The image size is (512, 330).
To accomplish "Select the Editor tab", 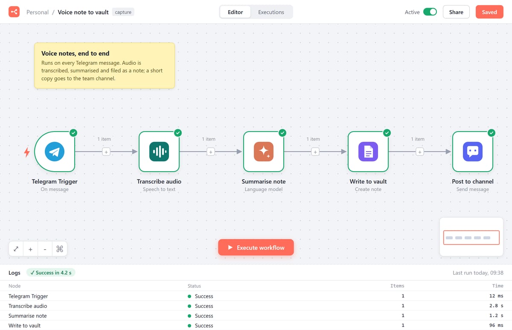I will coord(236,12).
